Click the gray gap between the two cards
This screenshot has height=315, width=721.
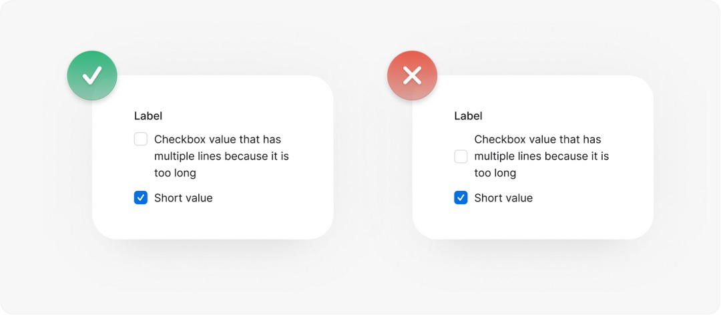373,160
